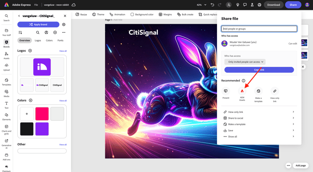Open Add-ons in the sidebar
Viewport: 313px width, 172px height.
point(6,157)
